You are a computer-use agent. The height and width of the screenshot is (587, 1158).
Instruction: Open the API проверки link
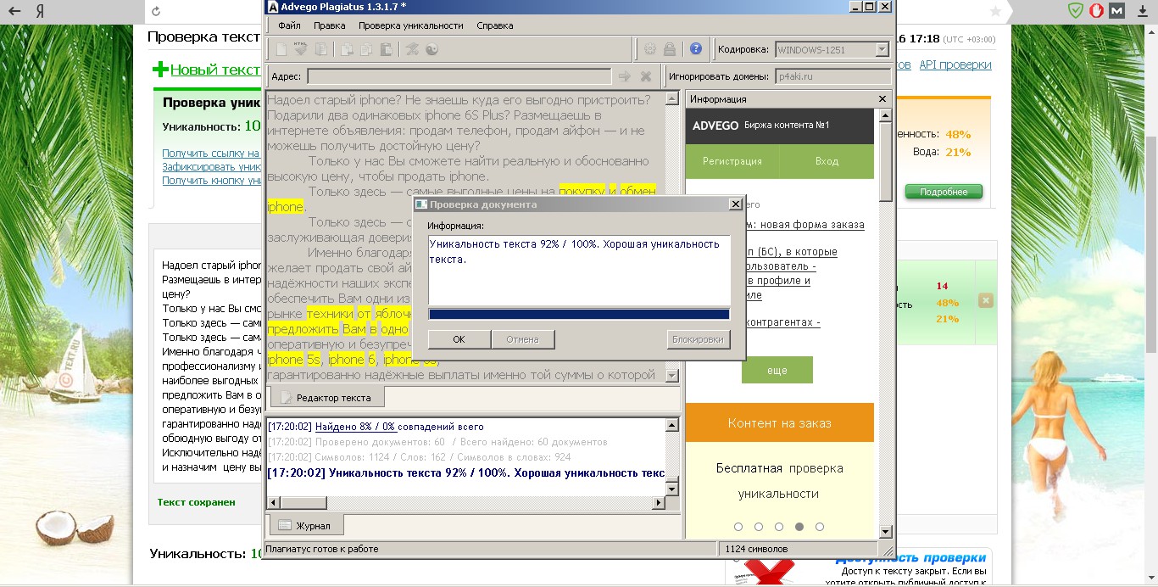[x=955, y=64]
